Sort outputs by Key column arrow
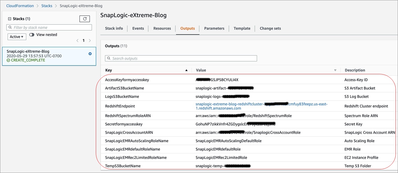 [x=186, y=70]
